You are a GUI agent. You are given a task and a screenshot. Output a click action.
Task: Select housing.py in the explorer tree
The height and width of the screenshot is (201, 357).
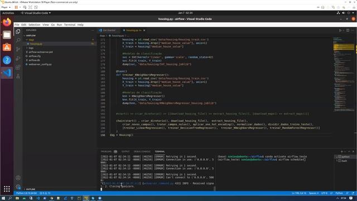tap(60, 44)
